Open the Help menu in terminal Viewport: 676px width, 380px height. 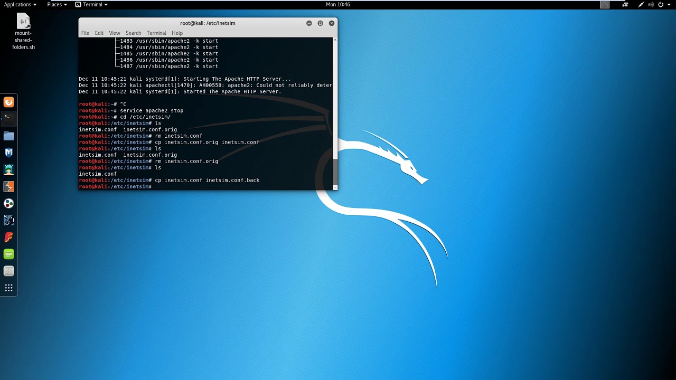click(x=177, y=33)
